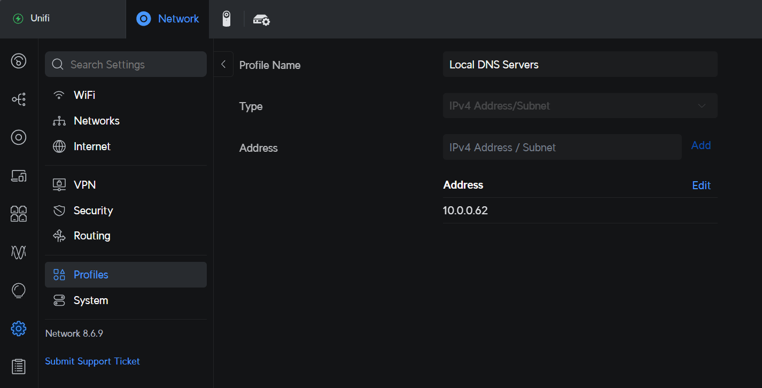
Task: Expand the Type dropdown
Action: 580,106
